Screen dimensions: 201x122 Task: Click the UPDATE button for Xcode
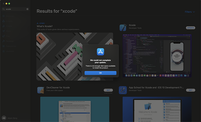(190, 28)
